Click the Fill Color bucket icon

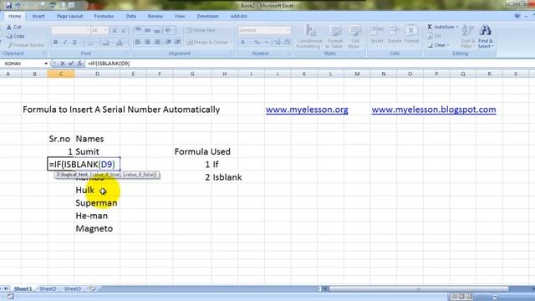coord(106,43)
